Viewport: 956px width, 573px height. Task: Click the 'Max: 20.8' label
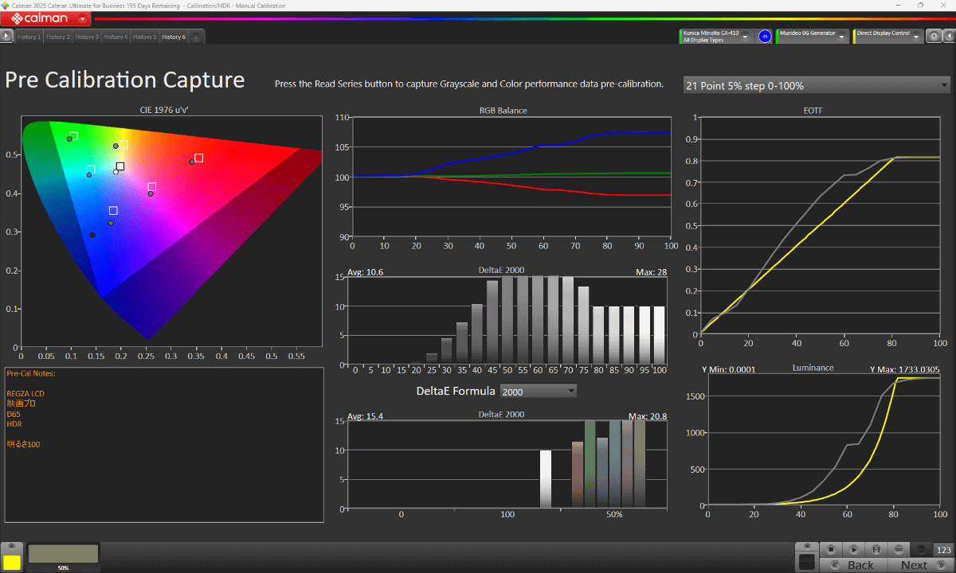pos(648,416)
